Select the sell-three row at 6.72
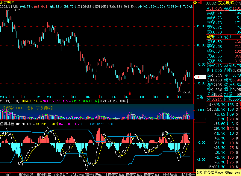Viewport: 241px width, 176px height. click(x=224, y=22)
